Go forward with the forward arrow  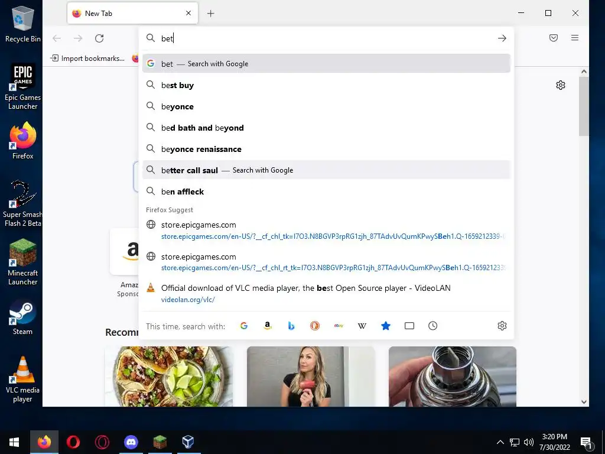pos(78,38)
